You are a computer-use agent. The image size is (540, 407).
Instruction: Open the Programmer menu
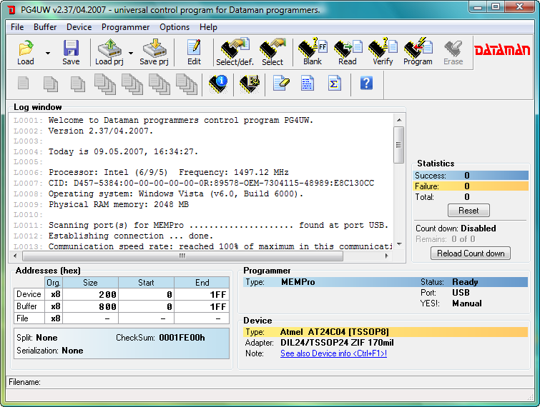[x=125, y=27]
